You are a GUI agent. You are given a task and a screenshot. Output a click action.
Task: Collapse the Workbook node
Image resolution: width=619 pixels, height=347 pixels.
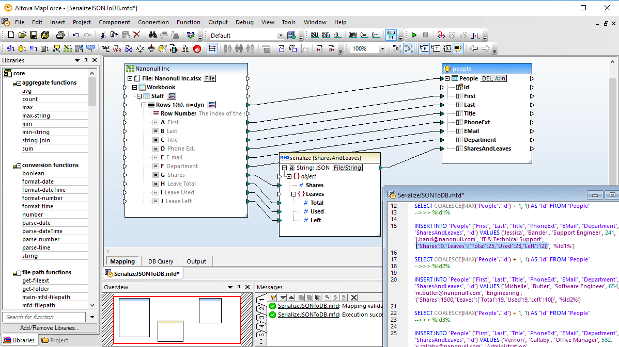click(135, 87)
